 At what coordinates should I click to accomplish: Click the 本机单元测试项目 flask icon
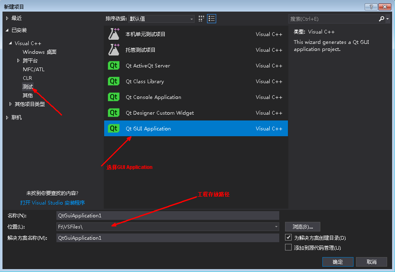[x=114, y=34]
